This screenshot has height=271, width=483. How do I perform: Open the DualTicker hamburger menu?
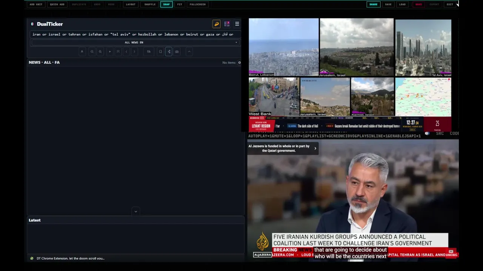(x=237, y=24)
